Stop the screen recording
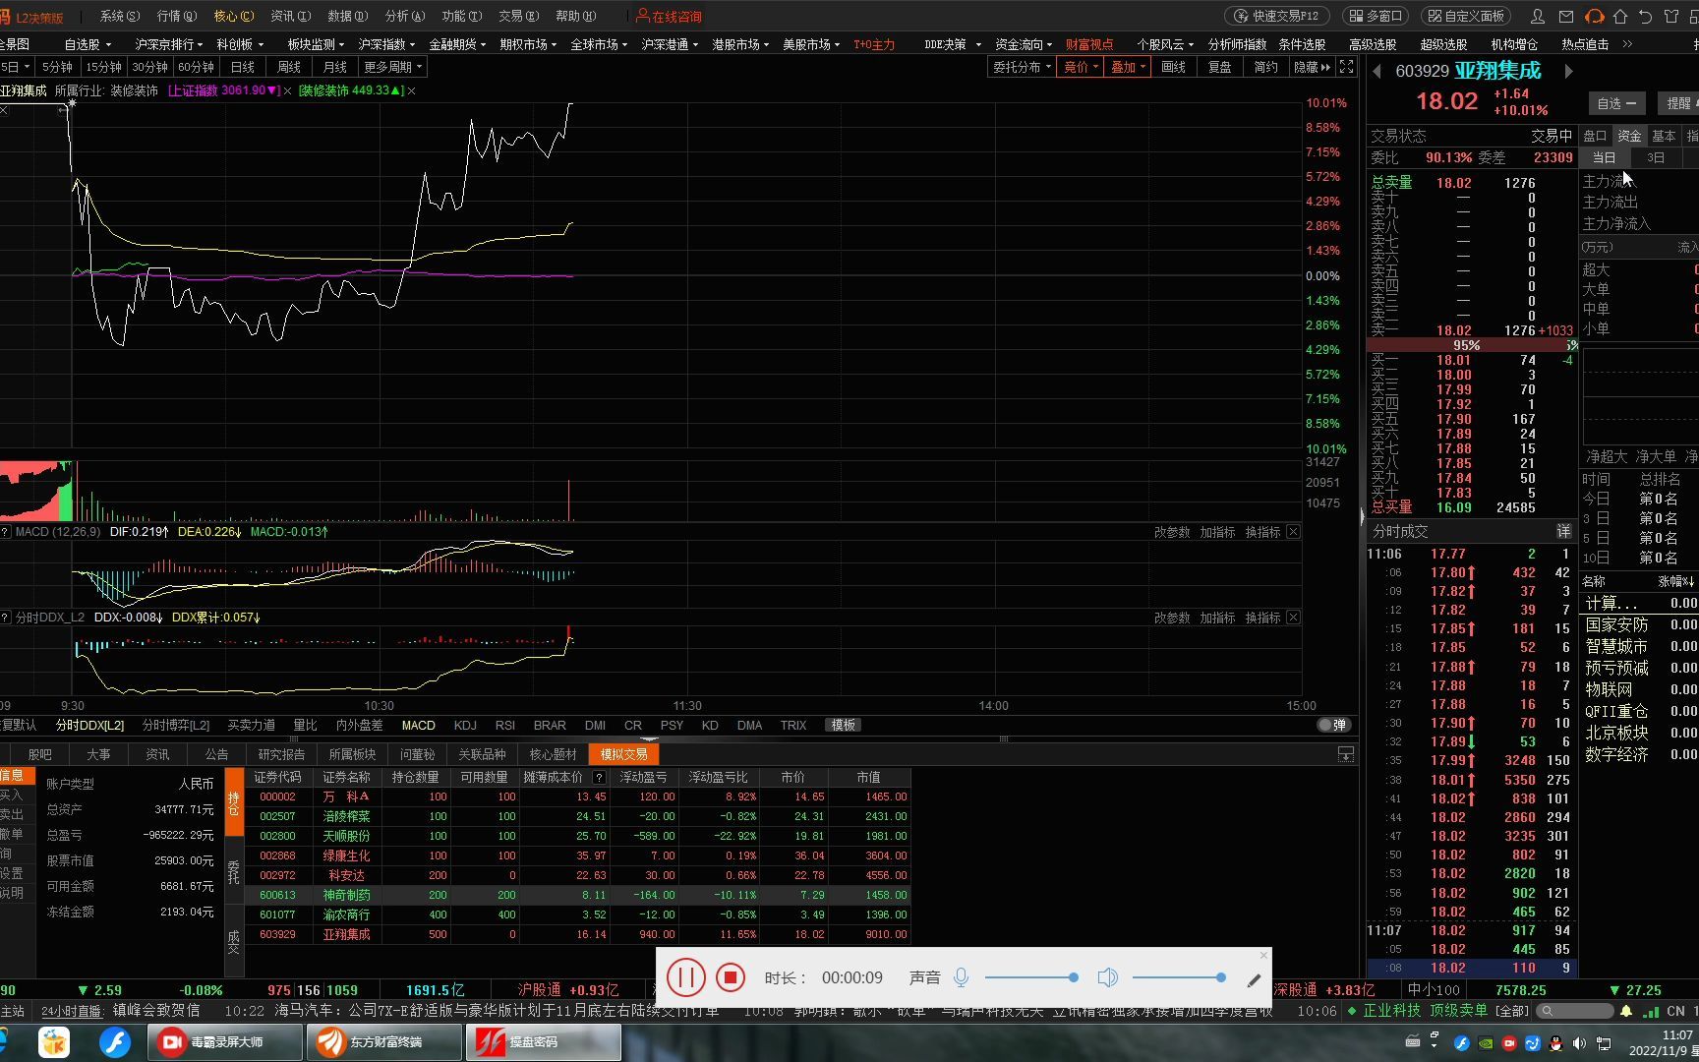 coord(730,977)
